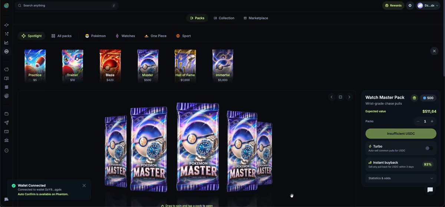Click the striped-sphere app logo in the sidebar's upper corner
This screenshot has height=207, width=445.
click(6, 6)
